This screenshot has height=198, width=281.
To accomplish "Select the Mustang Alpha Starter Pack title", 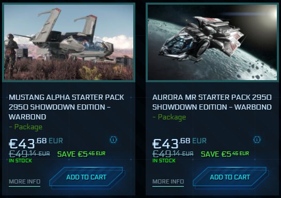I will [66, 107].
